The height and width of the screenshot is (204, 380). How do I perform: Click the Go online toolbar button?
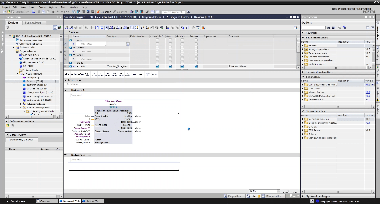[104, 12]
